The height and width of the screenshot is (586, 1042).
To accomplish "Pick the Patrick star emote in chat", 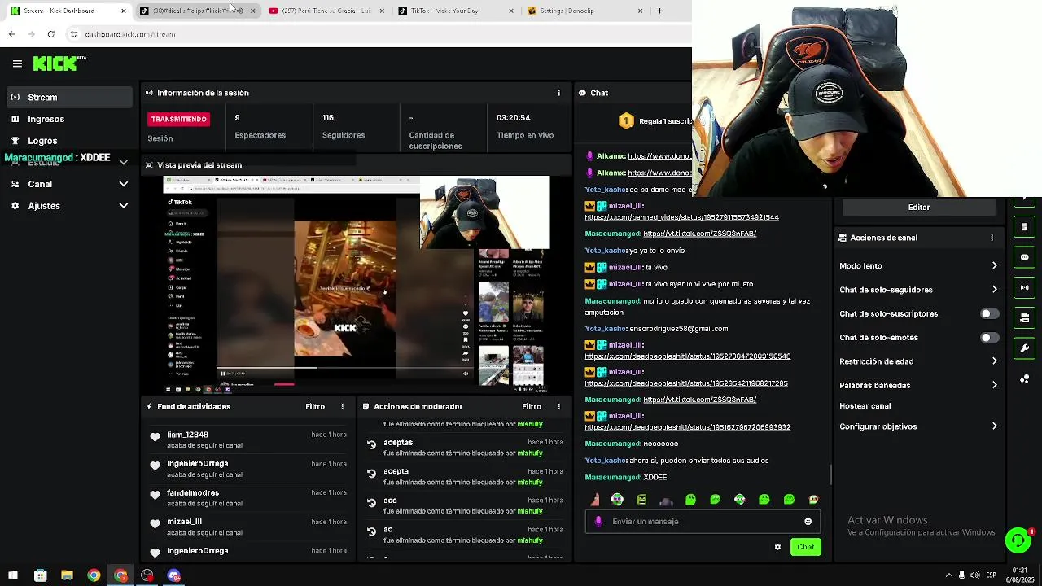I will point(594,500).
